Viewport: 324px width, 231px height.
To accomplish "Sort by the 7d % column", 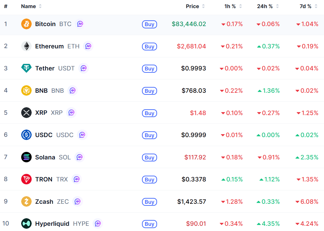I will (x=309, y=6).
